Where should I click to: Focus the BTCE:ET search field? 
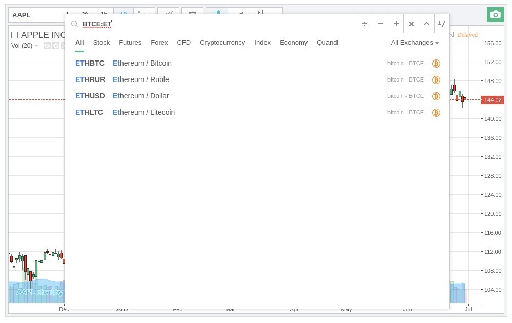[218, 24]
